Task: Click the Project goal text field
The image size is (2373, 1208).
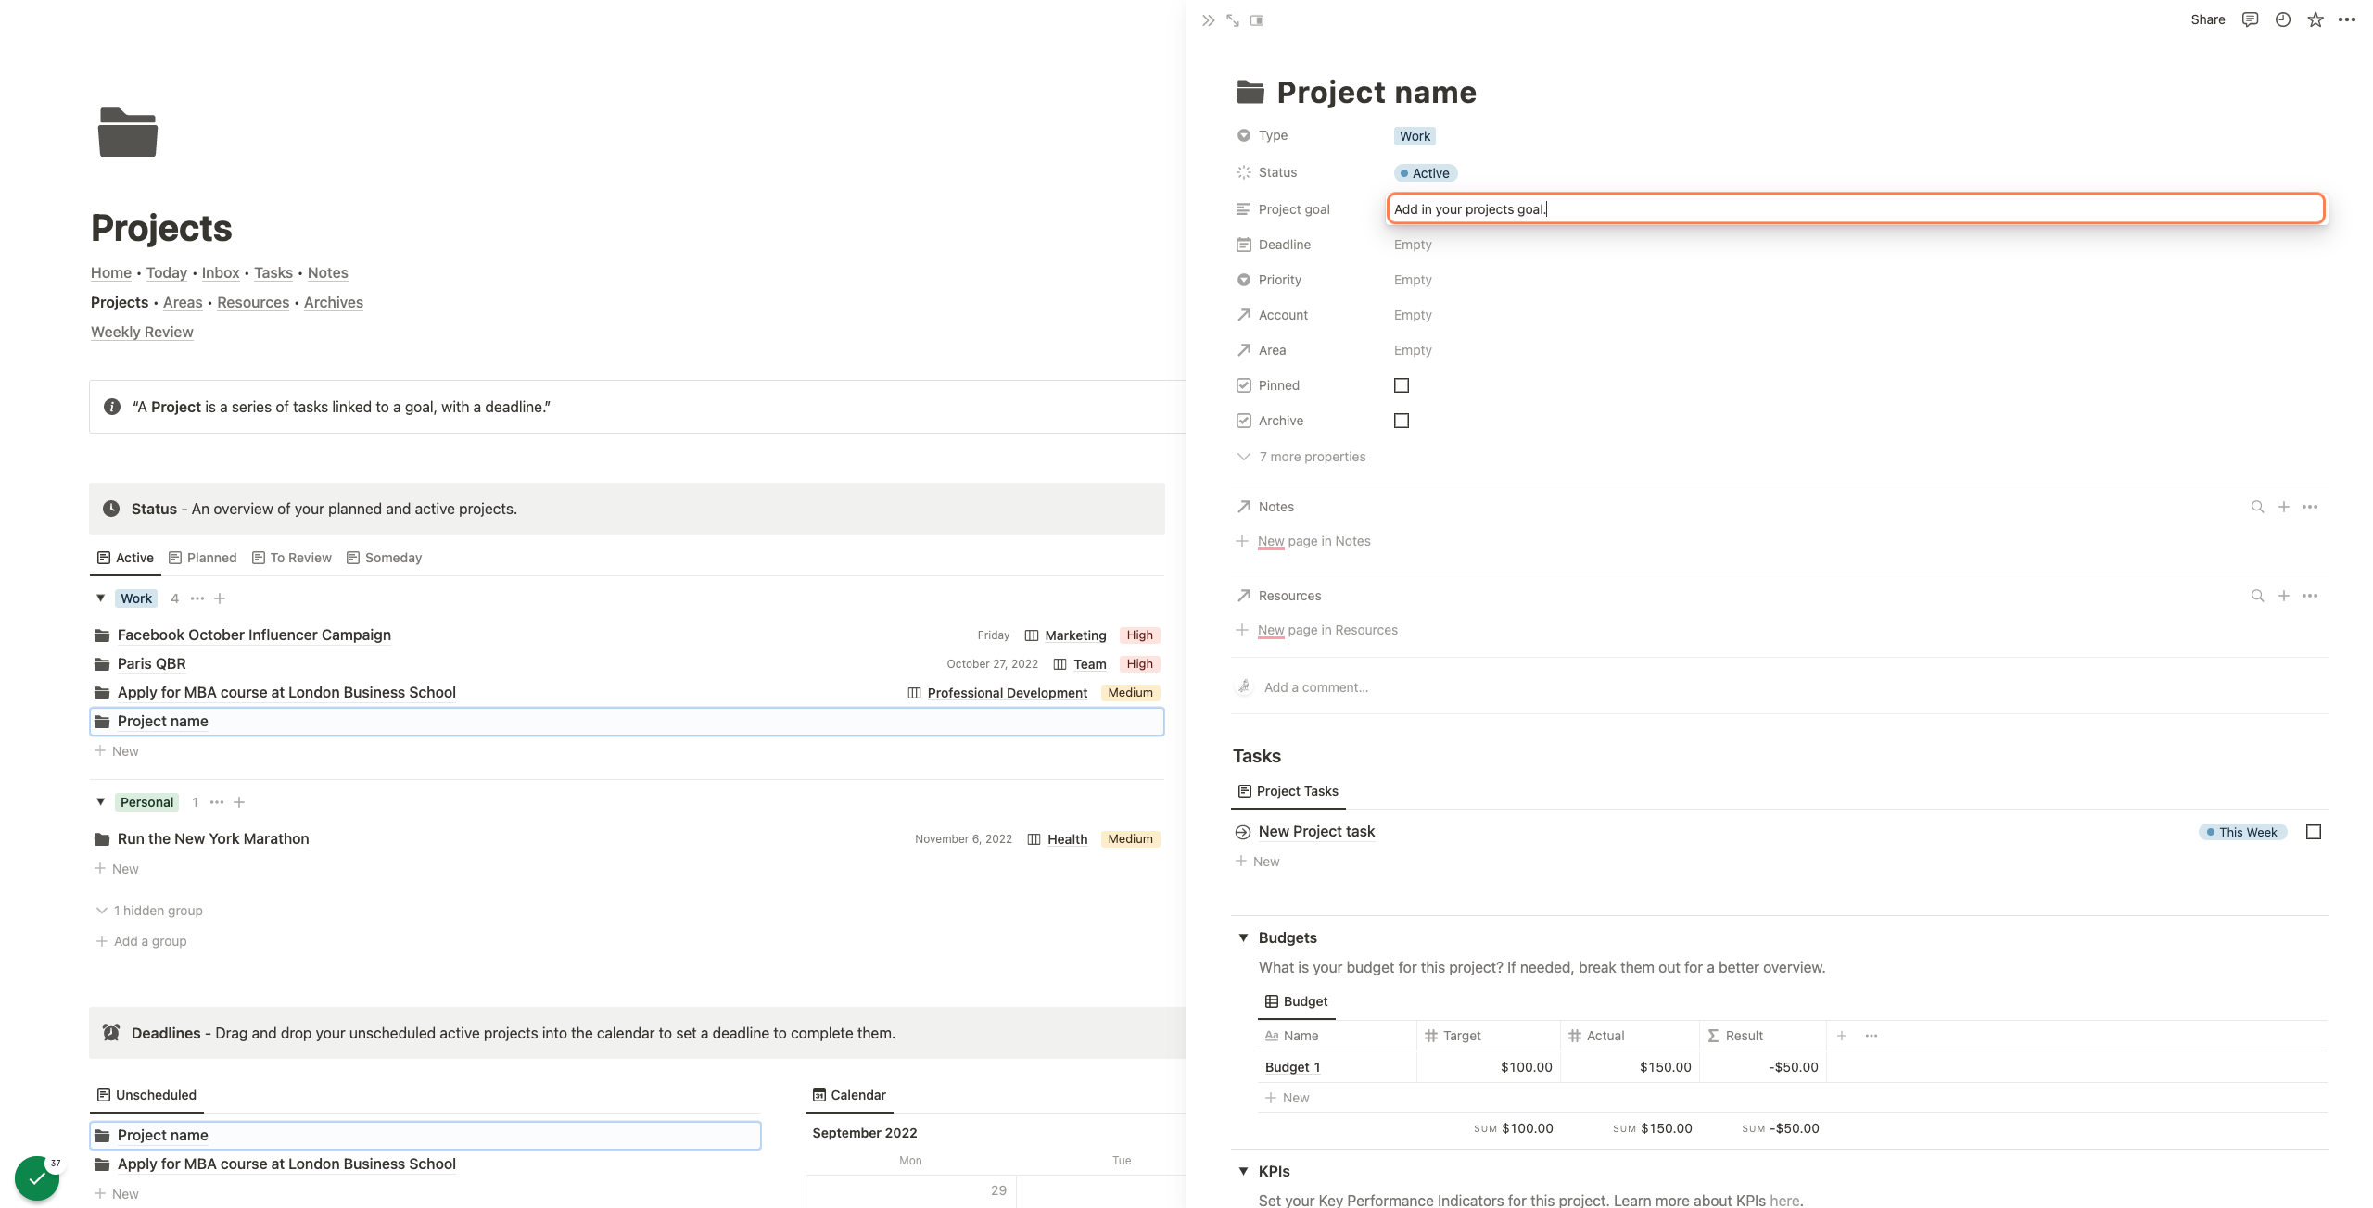Action: coord(1856,209)
